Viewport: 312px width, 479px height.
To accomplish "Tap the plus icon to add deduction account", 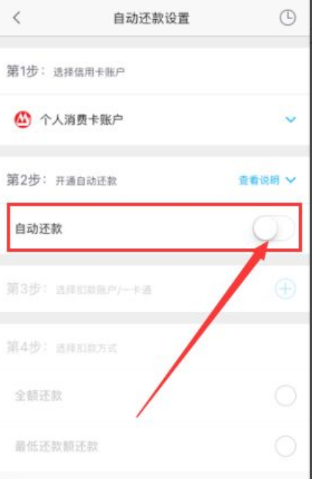I will pyautogui.click(x=285, y=288).
